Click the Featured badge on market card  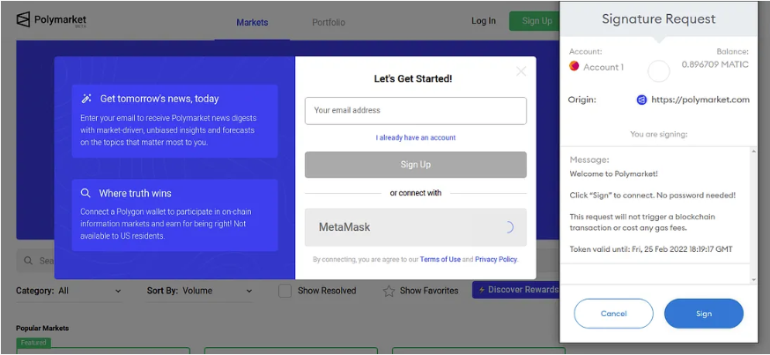(x=33, y=343)
